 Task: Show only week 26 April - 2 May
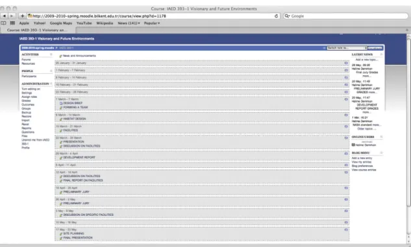[x=346, y=200]
